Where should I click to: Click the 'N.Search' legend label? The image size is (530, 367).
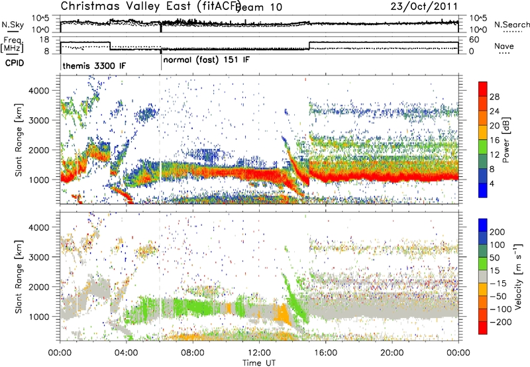pyautogui.click(x=511, y=25)
